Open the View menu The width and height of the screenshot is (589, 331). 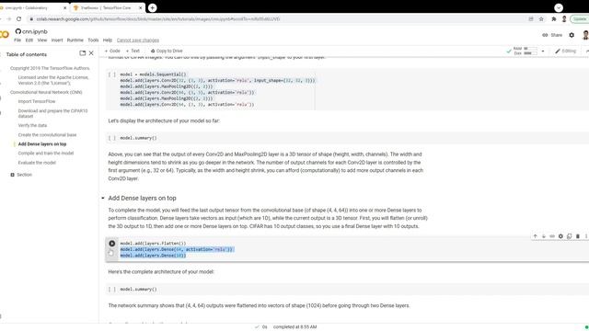42,40
